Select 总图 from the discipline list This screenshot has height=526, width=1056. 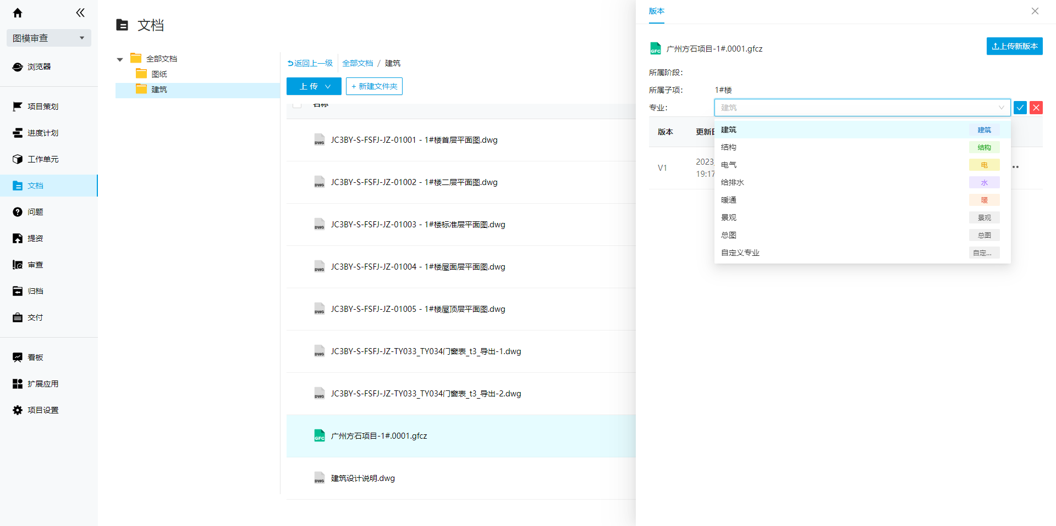click(x=862, y=235)
